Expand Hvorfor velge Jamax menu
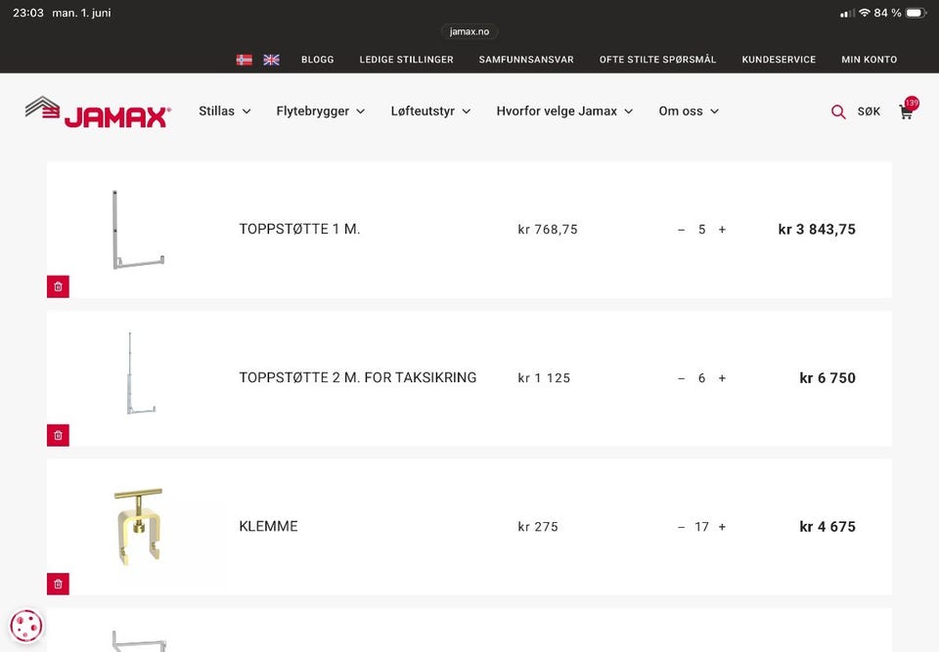This screenshot has height=652, width=939. pyautogui.click(x=564, y=111)
